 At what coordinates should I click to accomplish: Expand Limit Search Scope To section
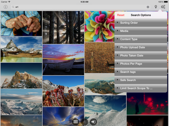(141, 88)
